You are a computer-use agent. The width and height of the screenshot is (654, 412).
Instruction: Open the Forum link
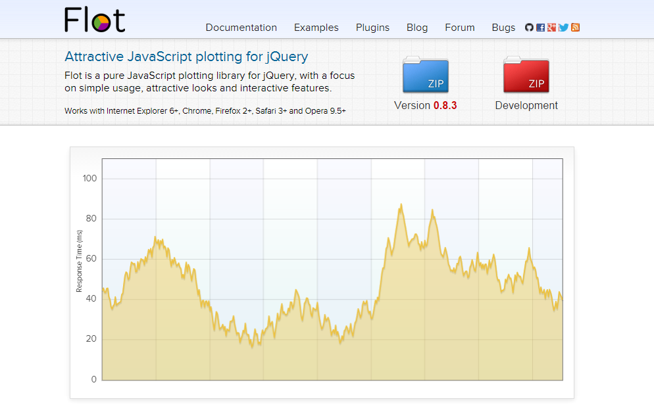click(459, 28)
